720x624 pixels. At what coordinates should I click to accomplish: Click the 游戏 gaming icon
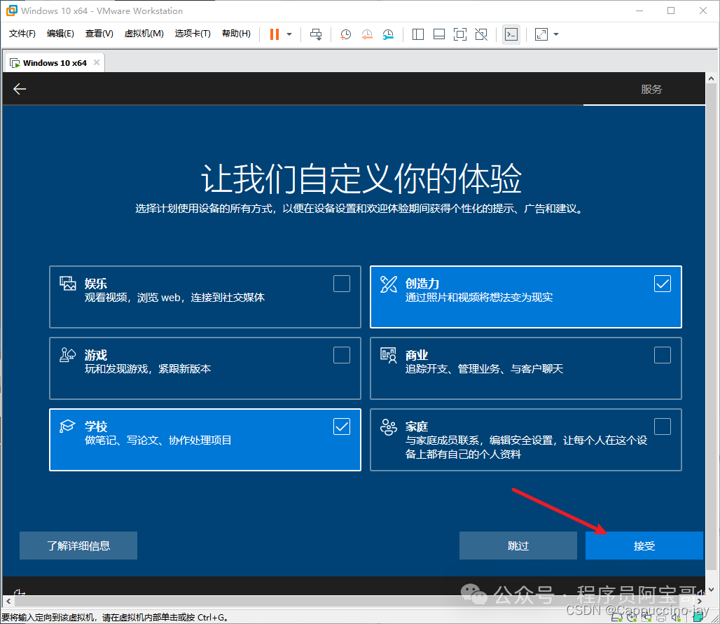[67, 355]
